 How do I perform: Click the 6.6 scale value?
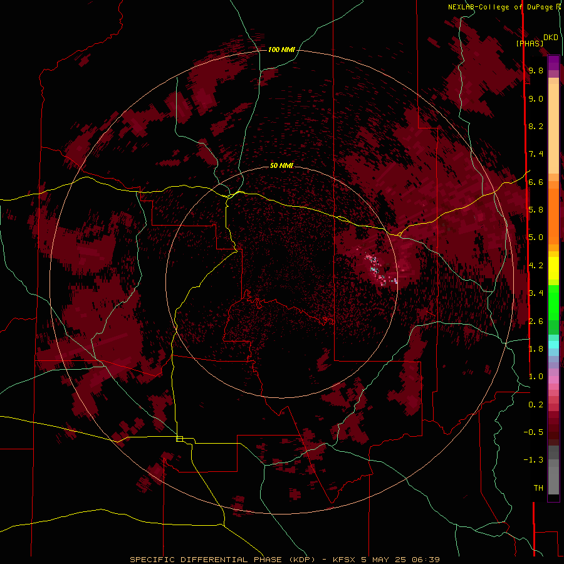(536, 182)
